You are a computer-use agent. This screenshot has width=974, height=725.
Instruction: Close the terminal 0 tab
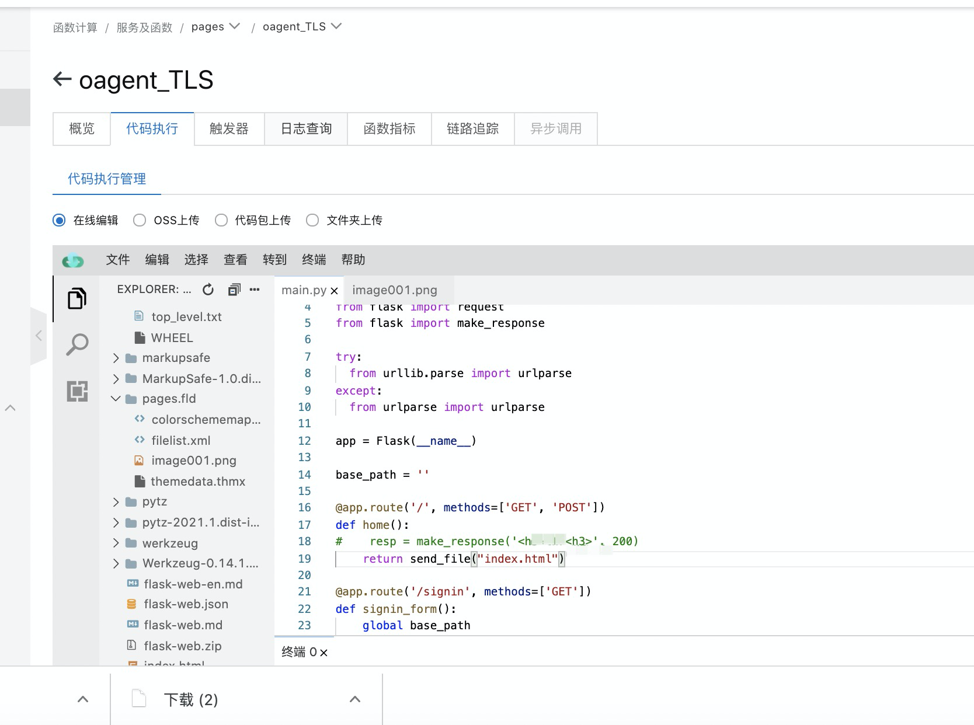click(323, 653)
